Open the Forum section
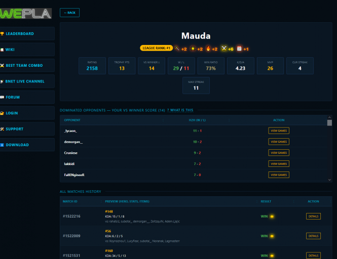 [x=27, y=97]
